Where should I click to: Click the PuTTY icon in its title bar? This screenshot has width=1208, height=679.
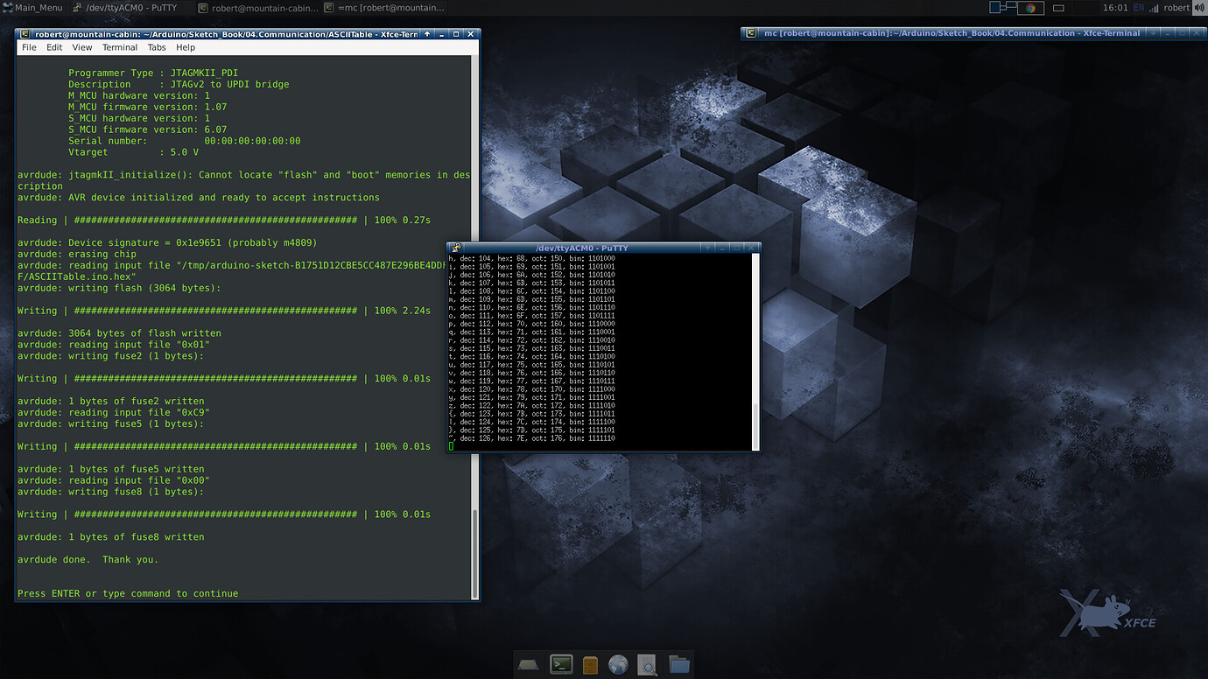pyautogui.click(x=455, y=248)
